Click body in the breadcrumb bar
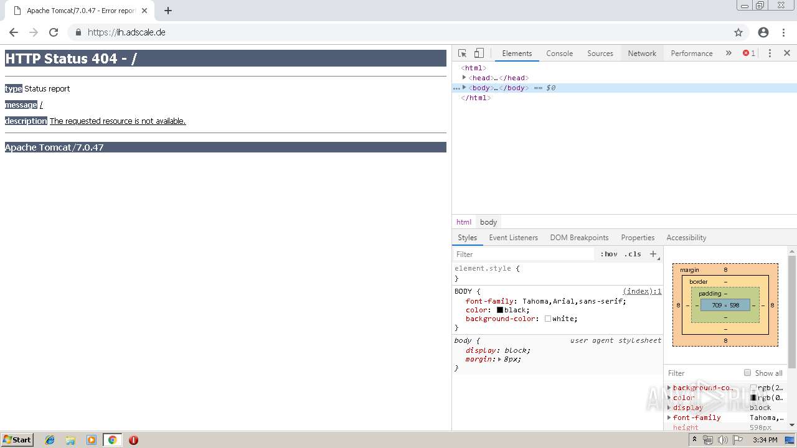797x448 pixels. [x=488, y=222]
